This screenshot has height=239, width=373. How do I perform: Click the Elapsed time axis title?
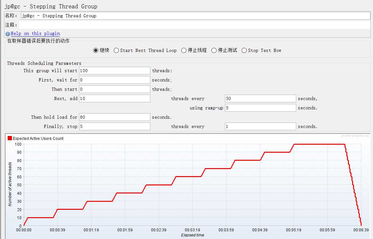pos(192,235)
